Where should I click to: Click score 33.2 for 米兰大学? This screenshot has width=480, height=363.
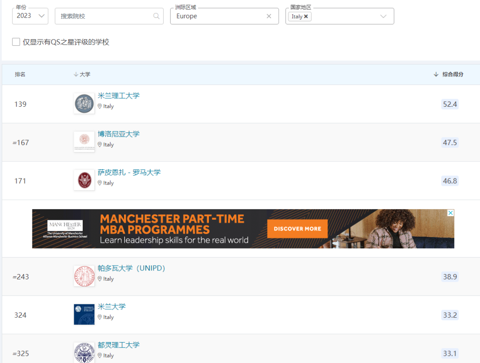[450, 315]
